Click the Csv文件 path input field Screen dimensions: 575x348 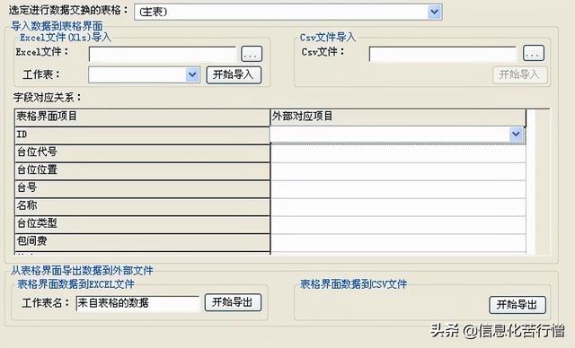(x=443, y=54)
